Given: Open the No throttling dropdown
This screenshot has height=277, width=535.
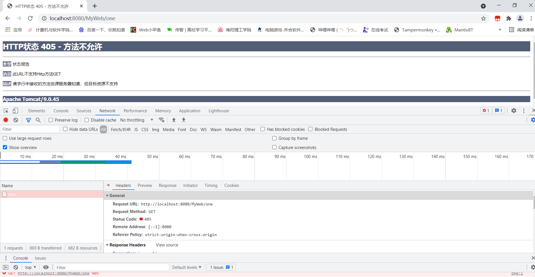Looking at the screenshot, I should coord(137,120).
